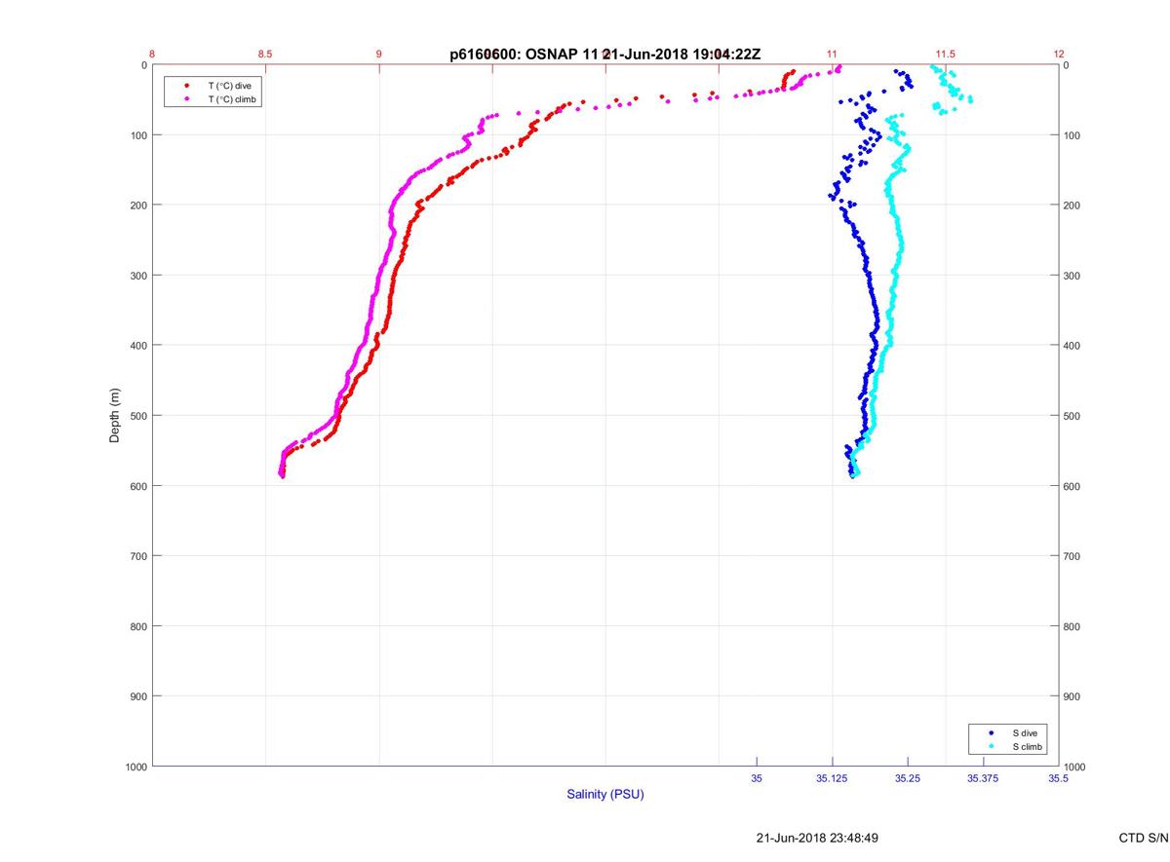The width and height of the screenshot is (1170, 862).
Task: Select the 'T (°C) climb' legend label
Action: point(232,99)
